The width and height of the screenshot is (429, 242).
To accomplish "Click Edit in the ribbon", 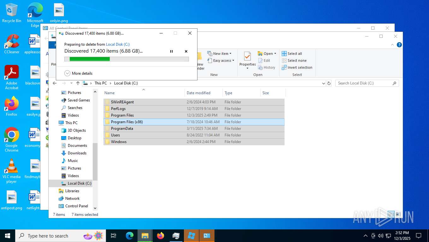I will tap(264, 60).
